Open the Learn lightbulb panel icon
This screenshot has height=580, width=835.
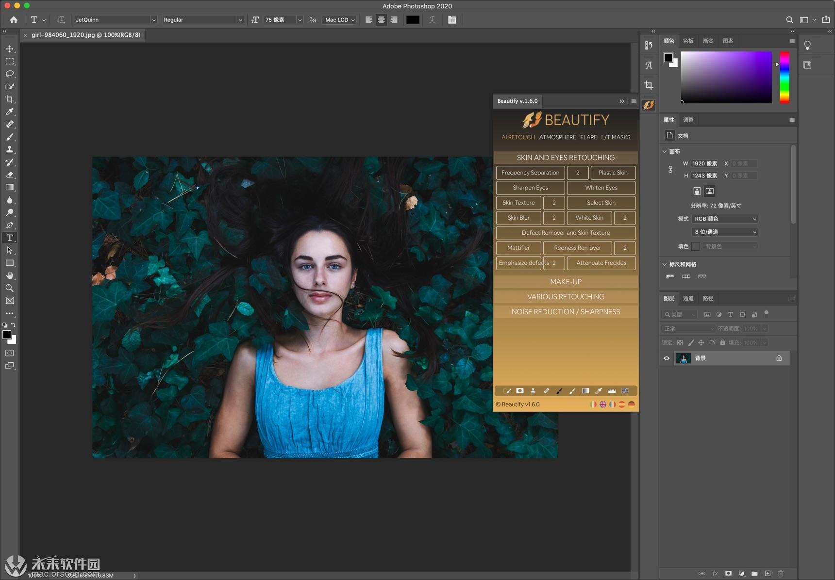(x=807, y=45)
